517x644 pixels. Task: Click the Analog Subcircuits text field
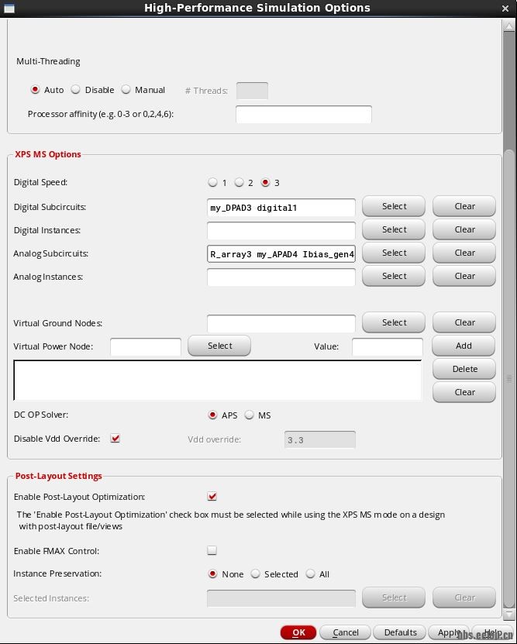click(x=281, y=254)
